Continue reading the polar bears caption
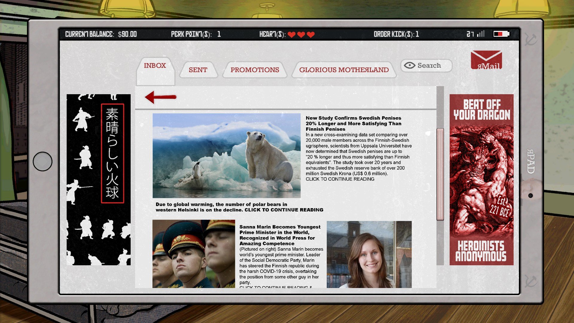This screenshot has height=323, width=574. [284, 210]
